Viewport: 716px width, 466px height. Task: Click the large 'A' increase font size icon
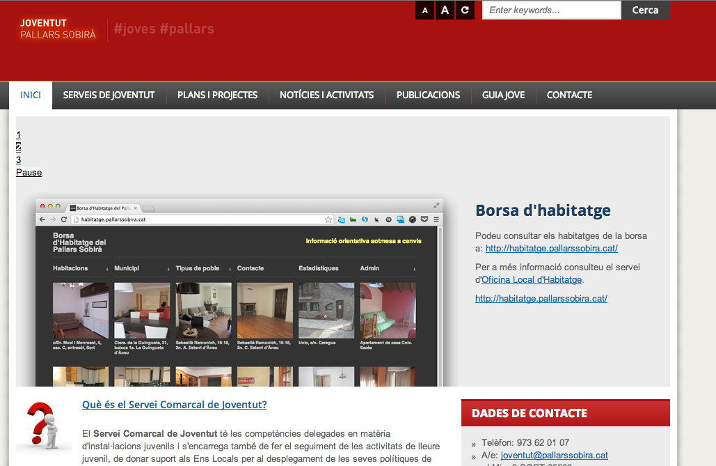click(x=445, y=10)
